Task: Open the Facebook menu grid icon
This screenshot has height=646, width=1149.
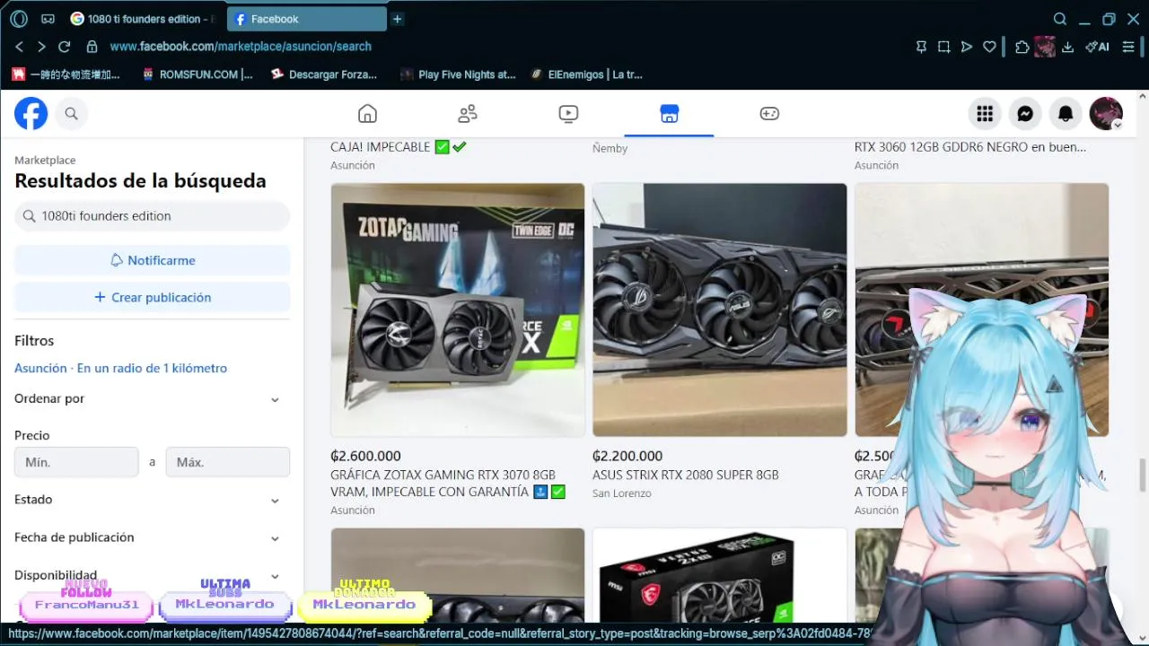Action: point(985,114)
